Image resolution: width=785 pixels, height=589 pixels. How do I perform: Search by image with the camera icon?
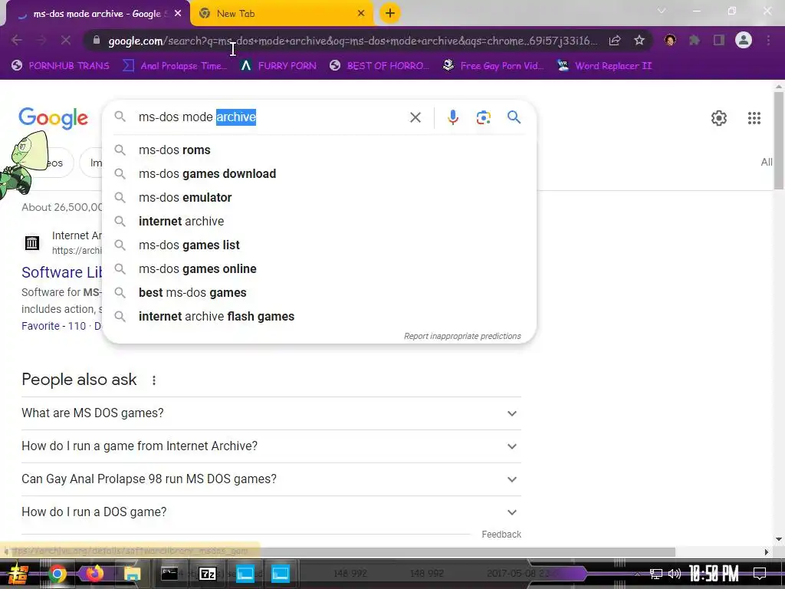[x=483, y=117]
